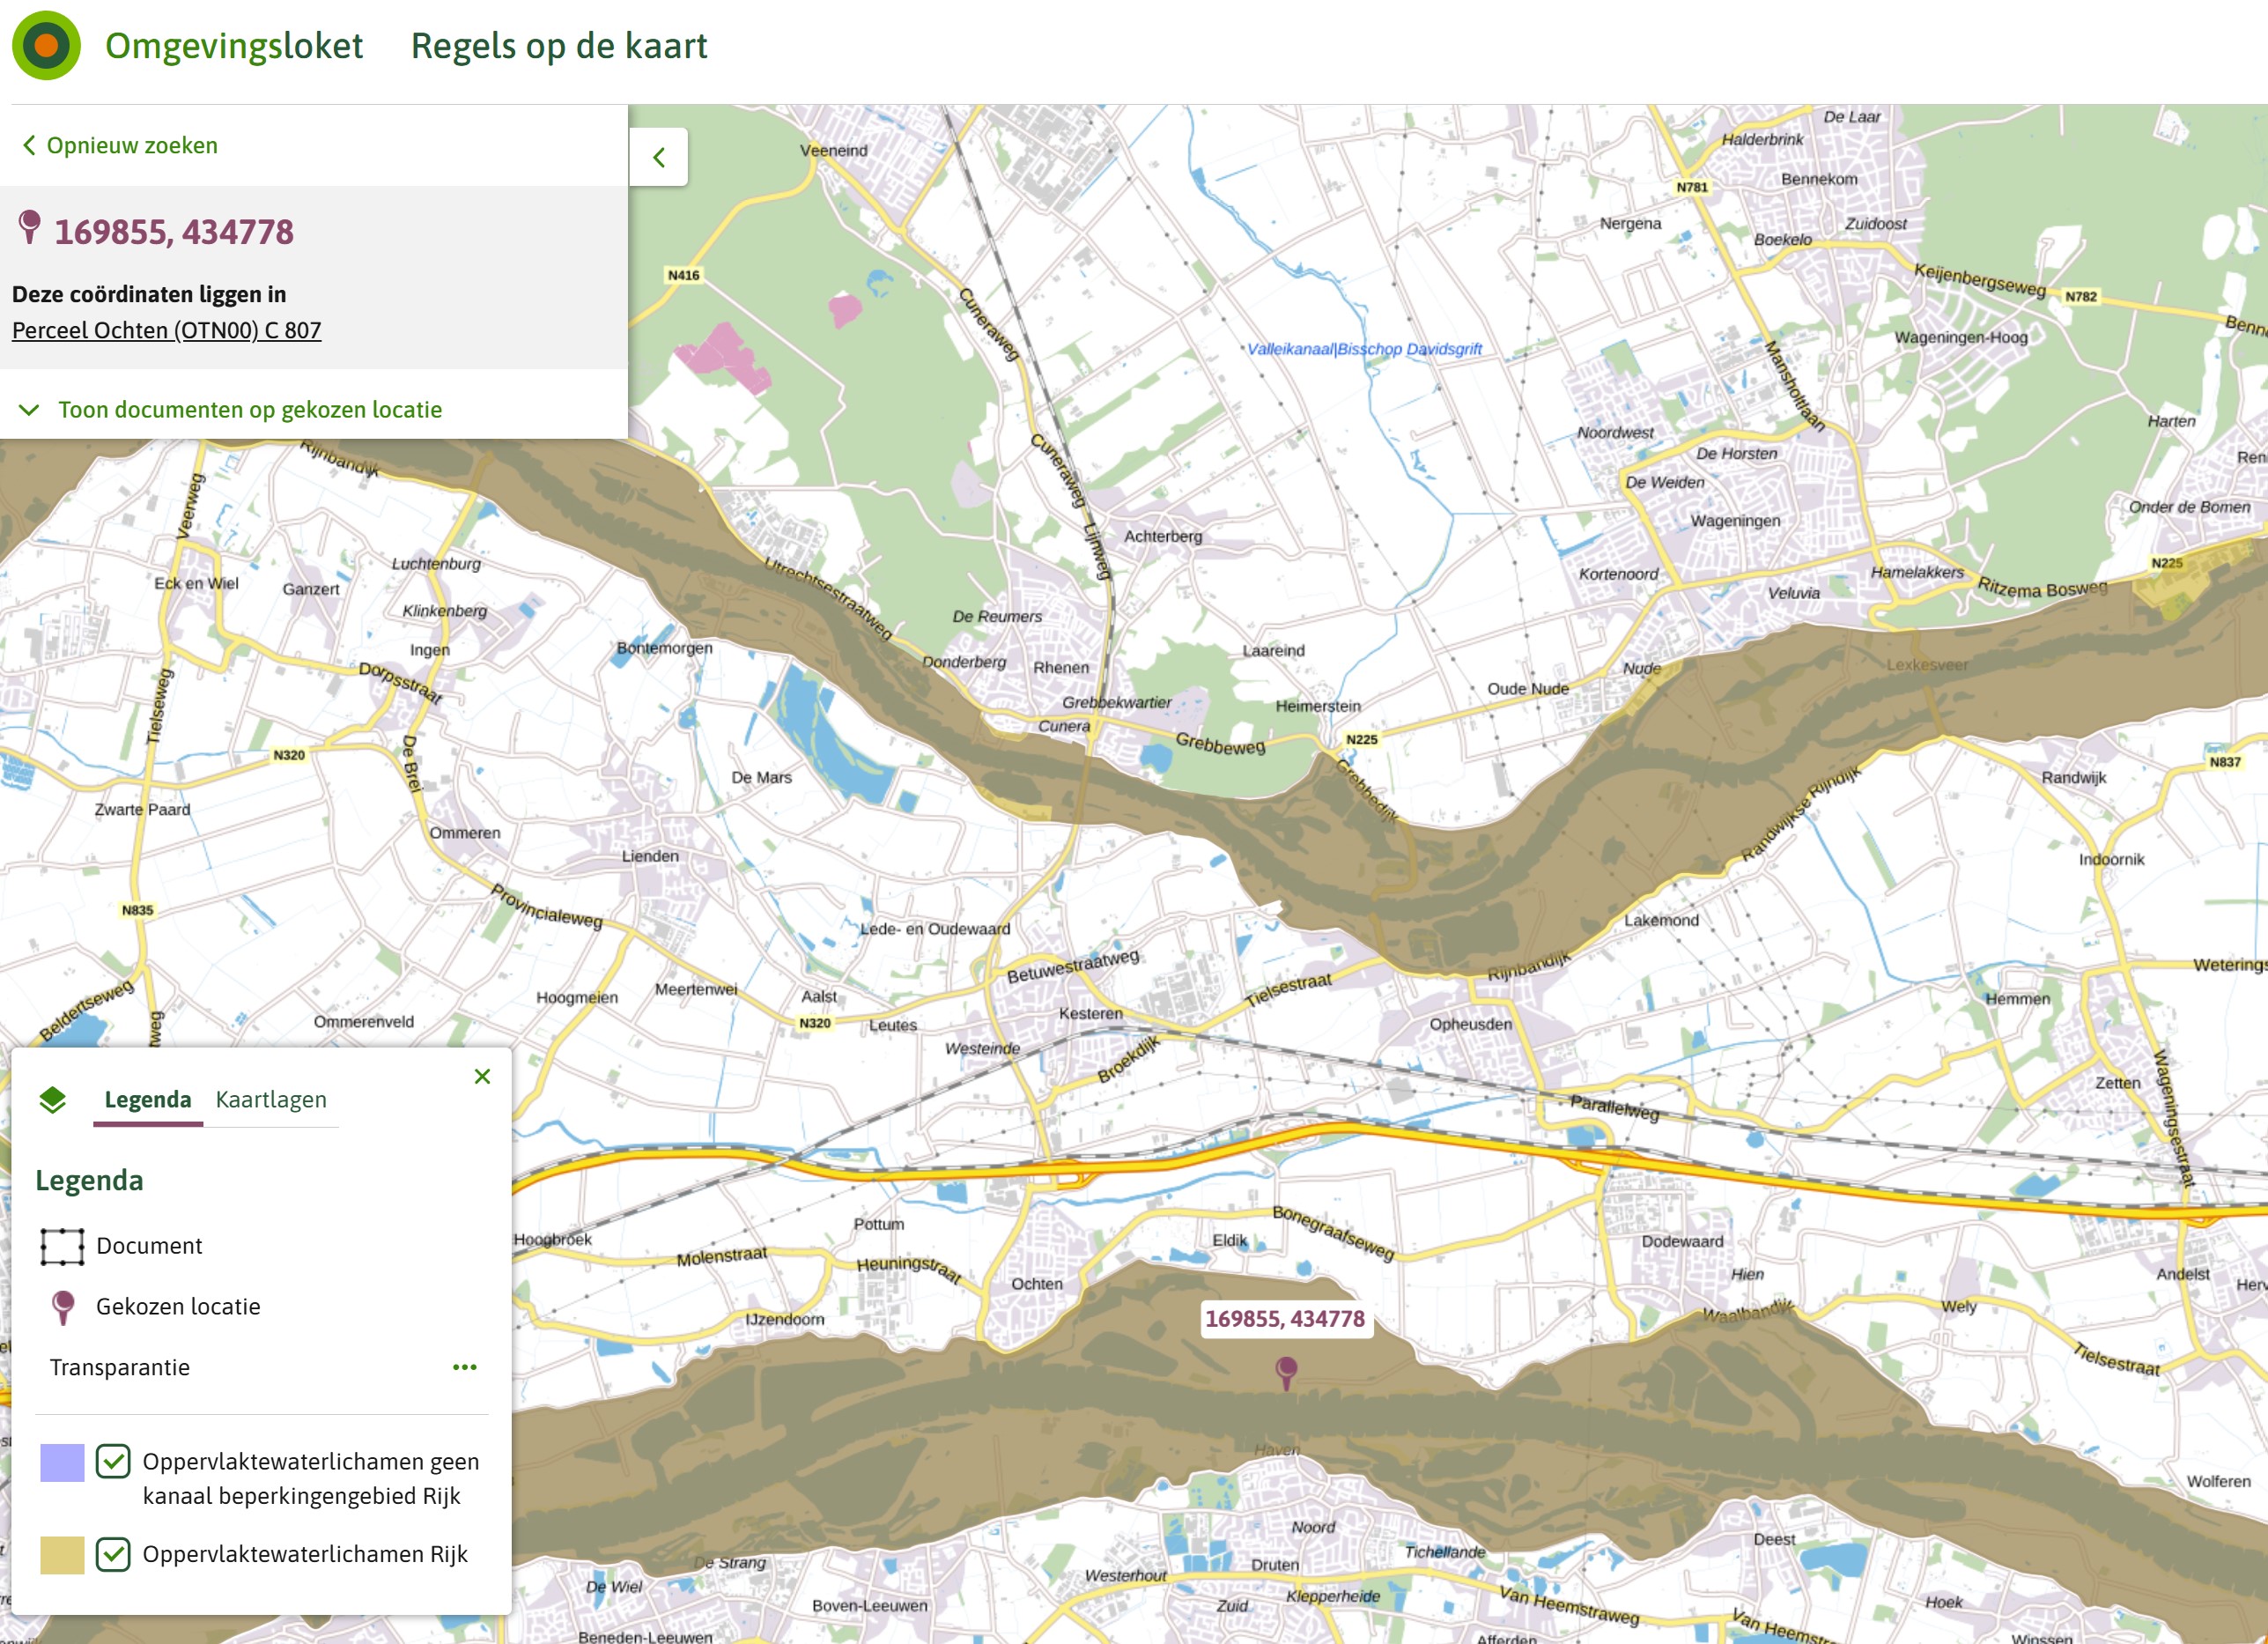The height and width of the screenshot is (1644, 2268).
Task: Switch to the Kaartlagen tab
Action: coord(271,1100)
